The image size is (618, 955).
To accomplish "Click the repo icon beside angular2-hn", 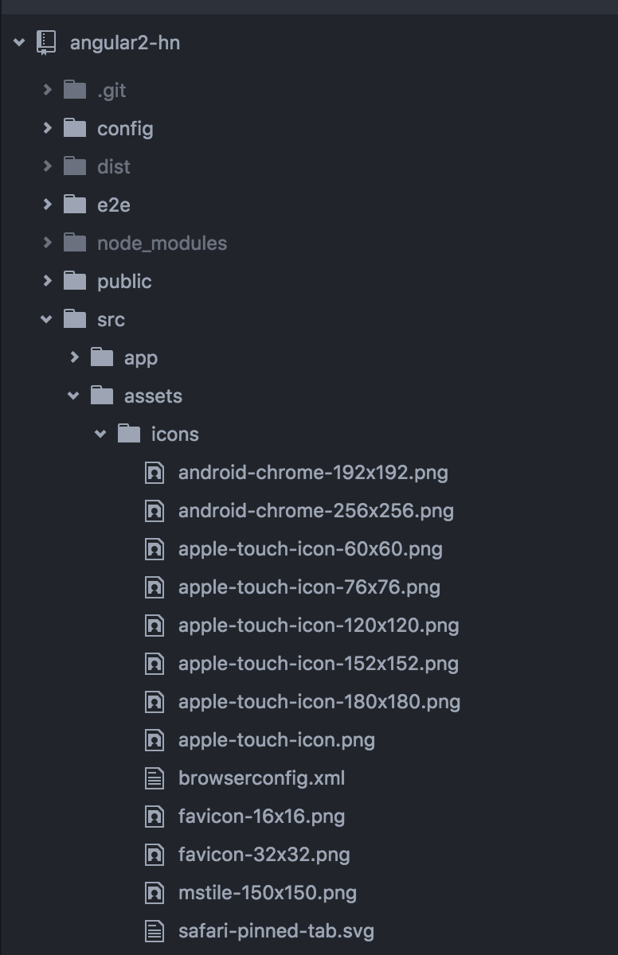I will coord(46,42).
